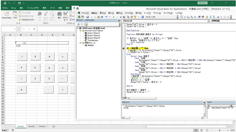
Task: Open Properties Window via VBA toolbar icon
Action: pyautogui.click(x=131, y=17)
